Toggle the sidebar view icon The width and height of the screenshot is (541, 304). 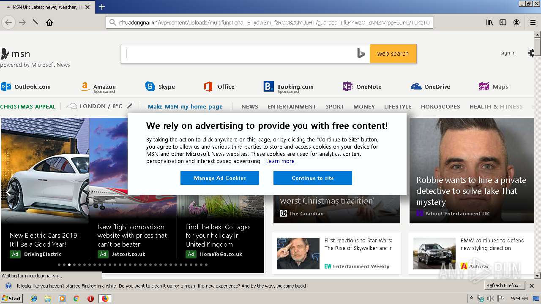point(503,22)
